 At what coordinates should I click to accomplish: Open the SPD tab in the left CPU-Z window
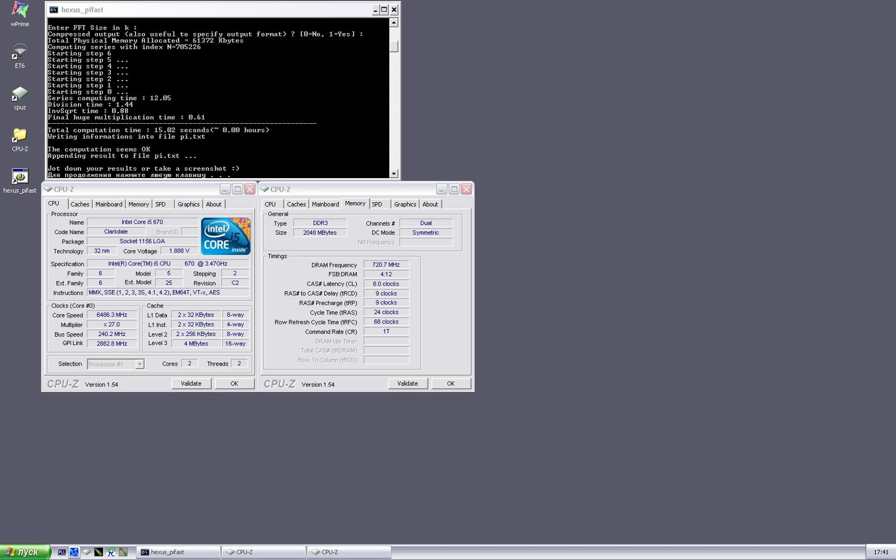click(161, 204)
